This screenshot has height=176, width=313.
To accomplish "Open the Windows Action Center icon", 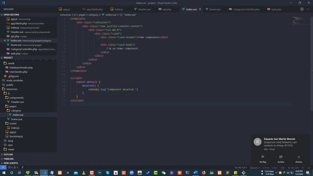I will (x=308, y=173).
